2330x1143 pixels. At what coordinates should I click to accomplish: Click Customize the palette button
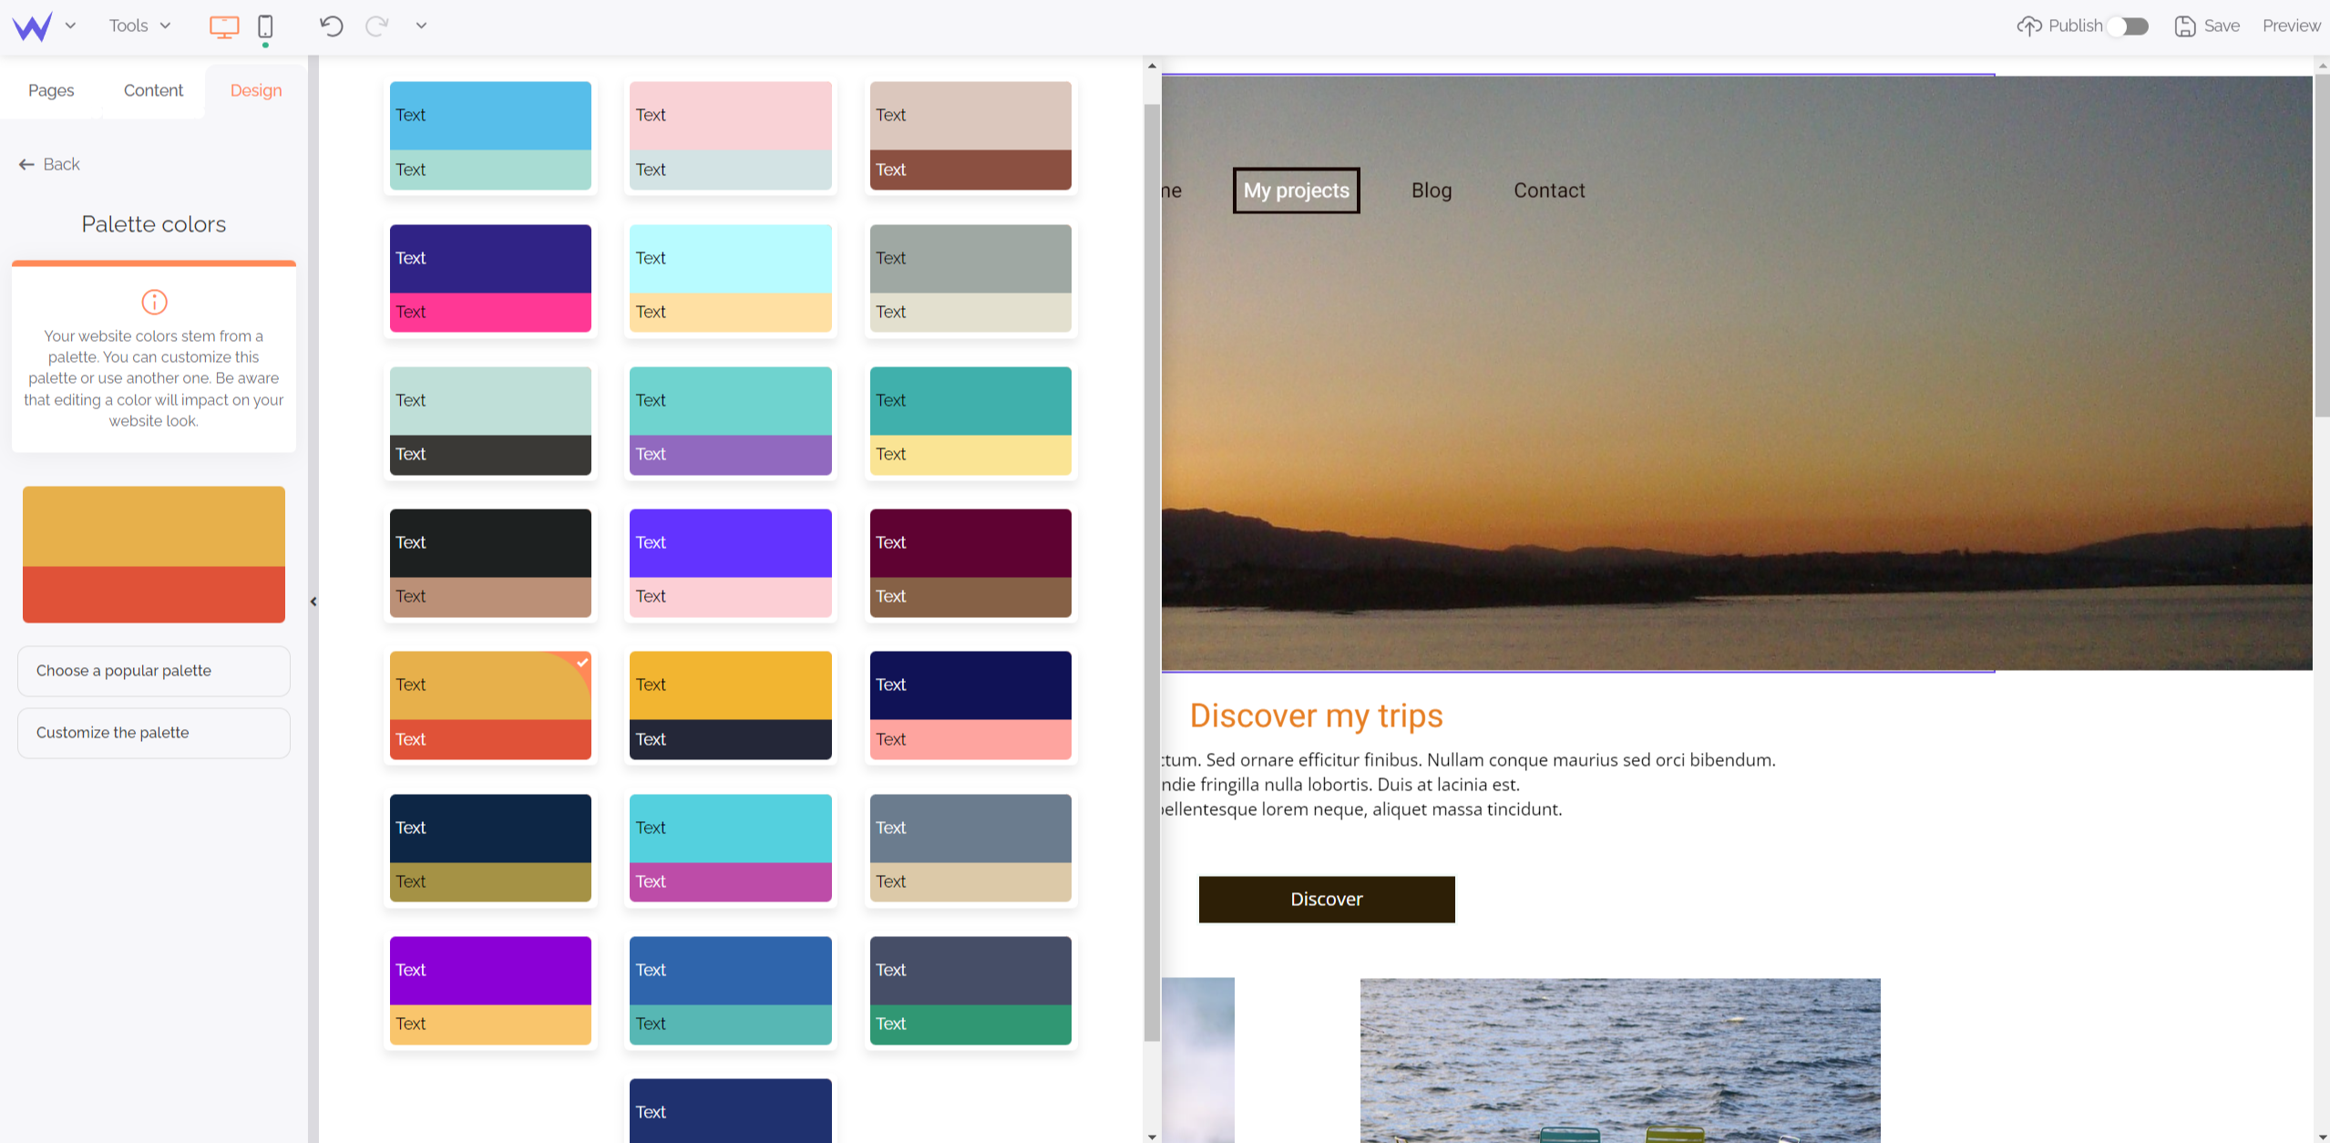pyautogui.click(x=155, y=731)
